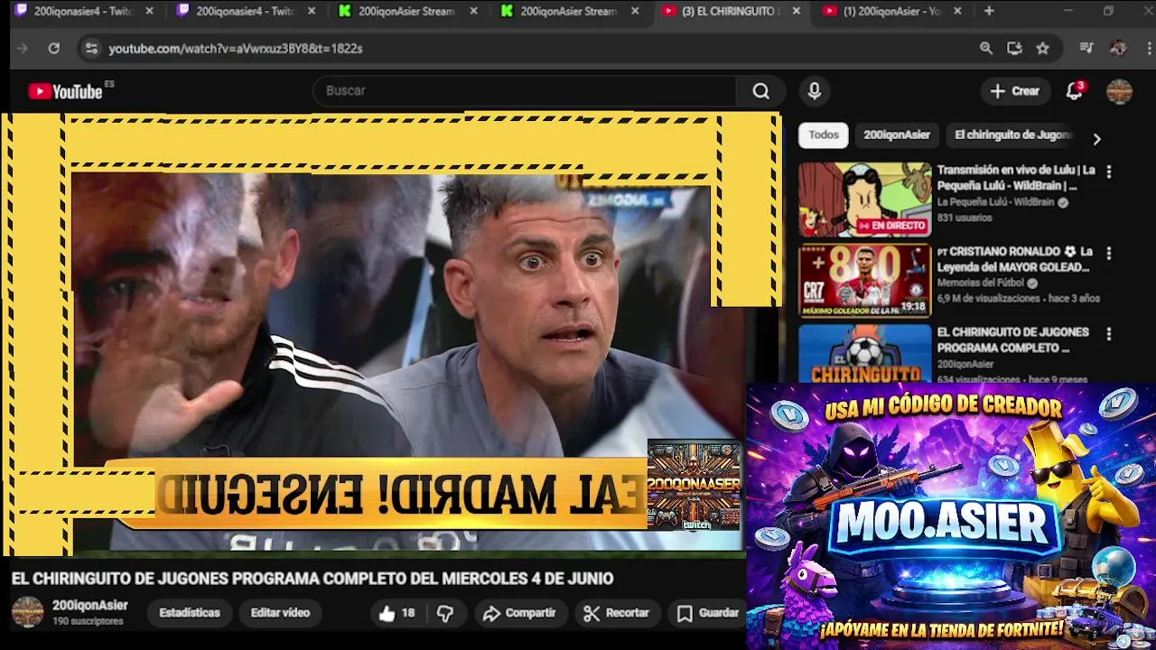Image resolution: width=1156 pixels, height=650 pixels.
Task: Open the YouTube account avatar menu
Action: (x=1119, y=91)
